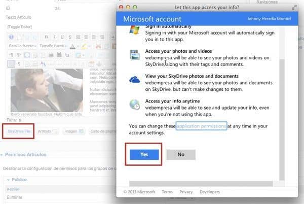Open the Developers link in footer
The image size is (304, 204).
[x=210, y=192]
